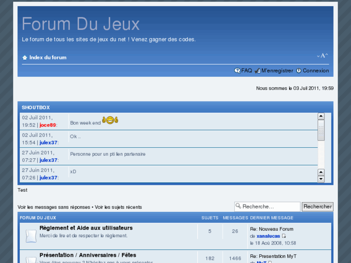Click the date text '03 Juil 2011, 19:59'
The image size is (351, 263).
313,88
